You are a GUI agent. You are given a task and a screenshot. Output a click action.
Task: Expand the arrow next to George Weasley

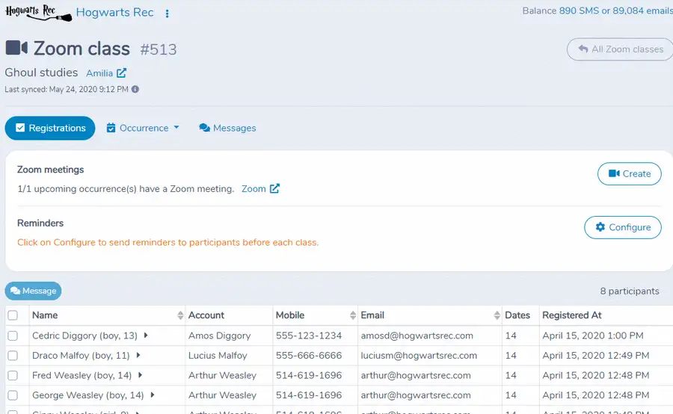click(x=152, y=395)
